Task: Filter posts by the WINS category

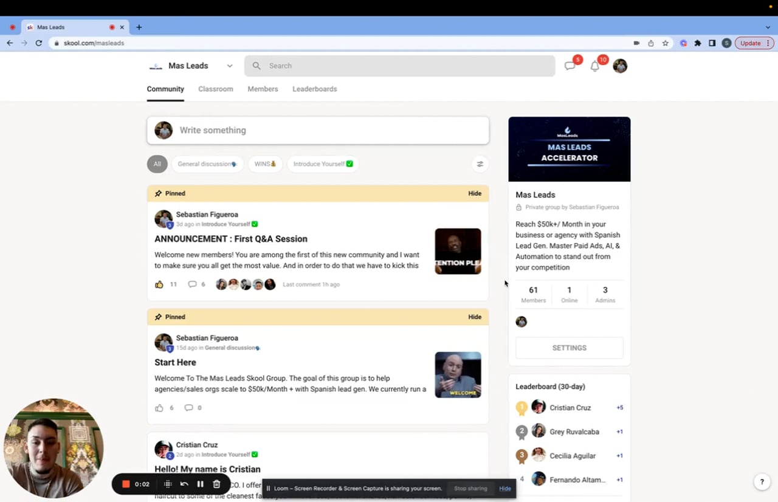Action: click(x=265, y=163)
